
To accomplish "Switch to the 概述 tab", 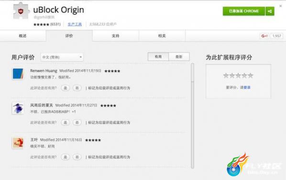I will 23,36.
